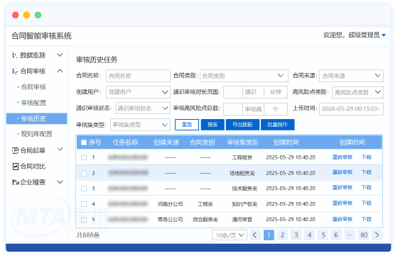398x258 pixels.
Task: Open the 合同来源 dropdown
Action: click(351, 76)
